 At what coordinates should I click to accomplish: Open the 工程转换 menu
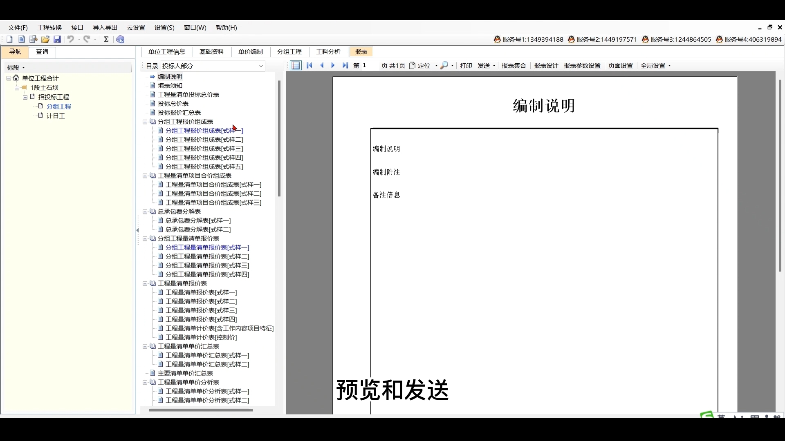pos(49,27)
